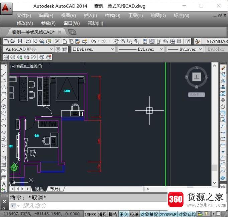Toggle 对象追踪 object snap tracking
This screenshot has height=217, width=228.
[x=187, y=214]
